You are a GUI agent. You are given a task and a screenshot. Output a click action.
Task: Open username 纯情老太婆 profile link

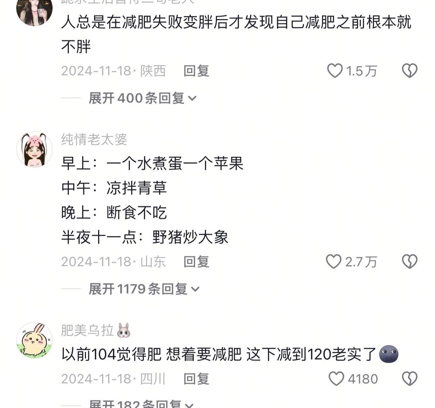(94, 139)
